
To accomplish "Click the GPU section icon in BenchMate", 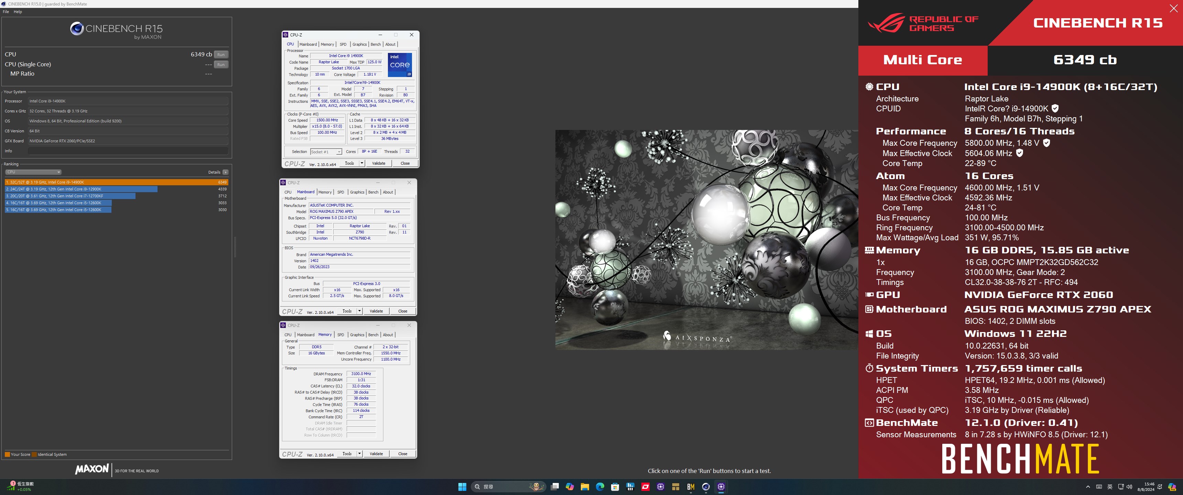I will pos(869,294).
